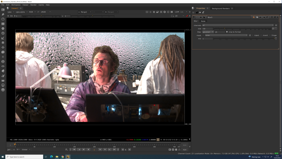Toggle the crop to format checkbox
This screenshot has width=282, height=159.
[227, 32]
